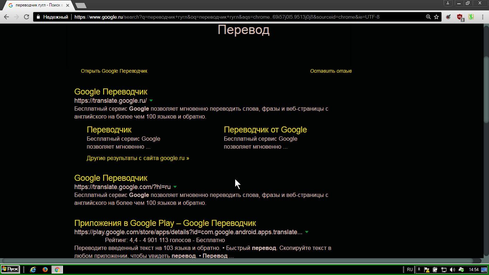Screen dimensions: 489x275
Task: Show hidden tray icons
Action: click(419, 270)
